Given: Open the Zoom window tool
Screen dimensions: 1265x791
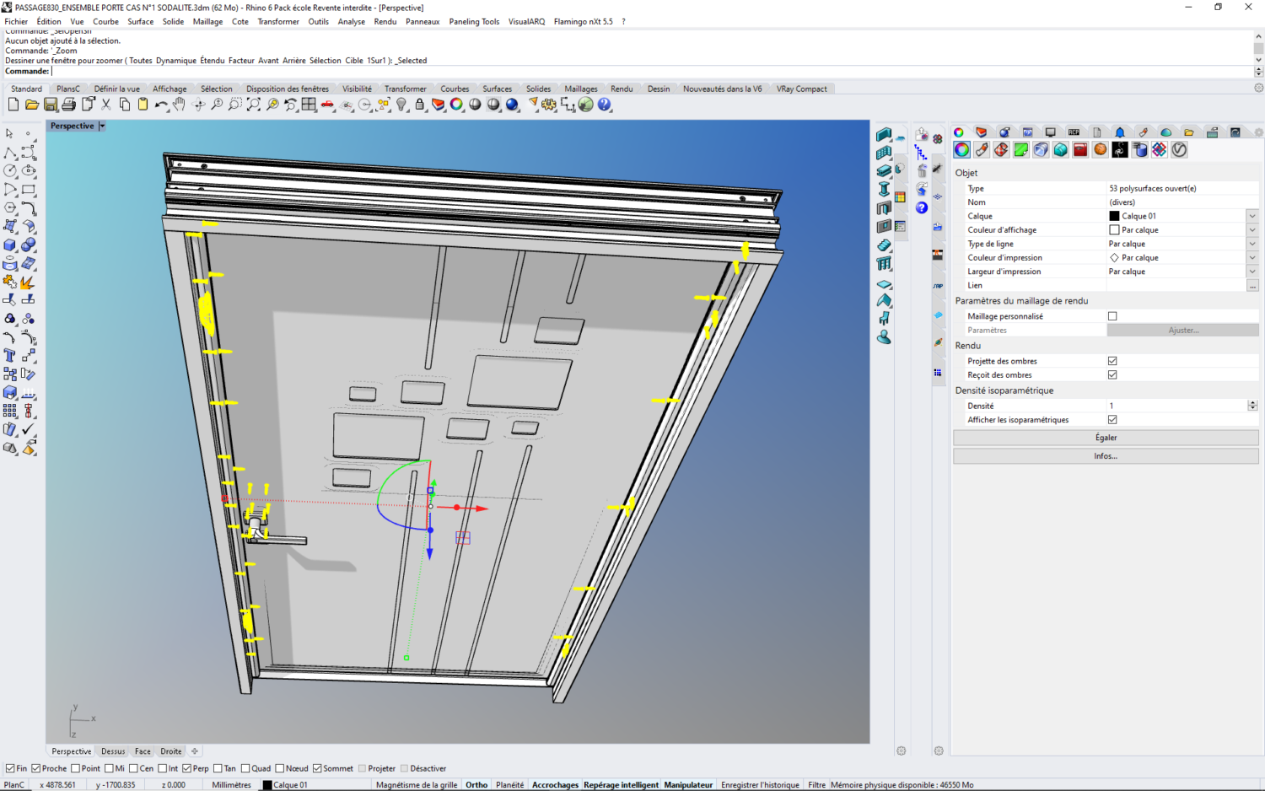Looking at the screenshot, I should coord(235,105).
